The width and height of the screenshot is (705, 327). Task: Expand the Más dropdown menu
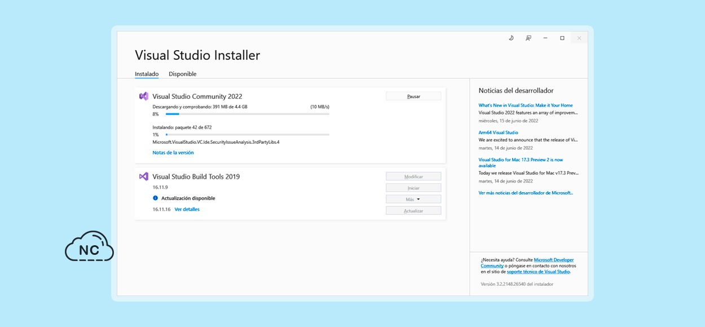coord(413,199)
